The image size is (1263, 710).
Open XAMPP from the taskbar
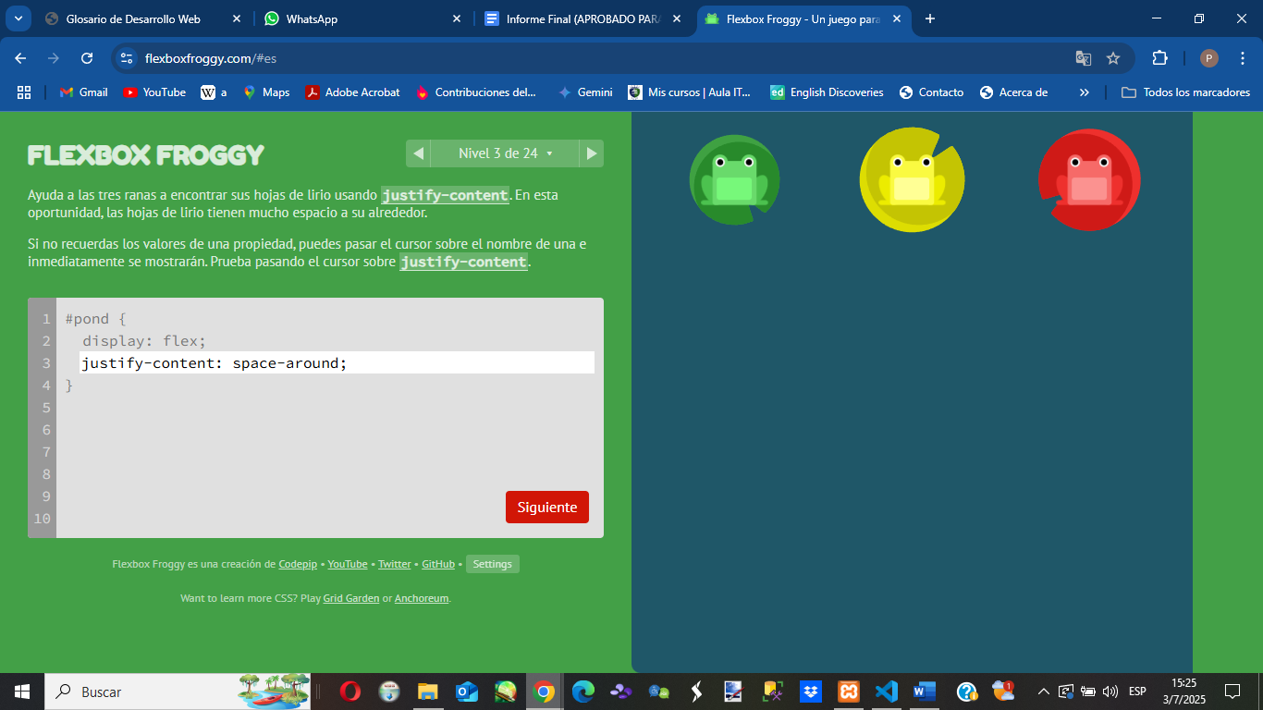(848, 692)
